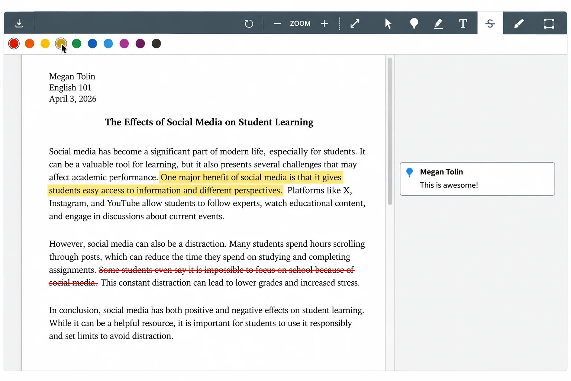Click the ZOOM label in the toolbar

(x=300, y=23)
